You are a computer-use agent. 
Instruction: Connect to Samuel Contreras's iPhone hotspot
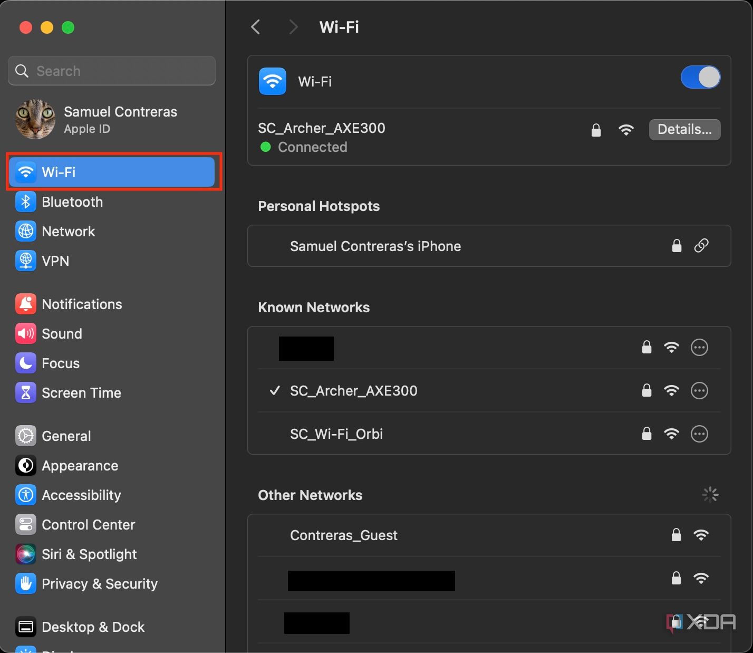[375, 246]
